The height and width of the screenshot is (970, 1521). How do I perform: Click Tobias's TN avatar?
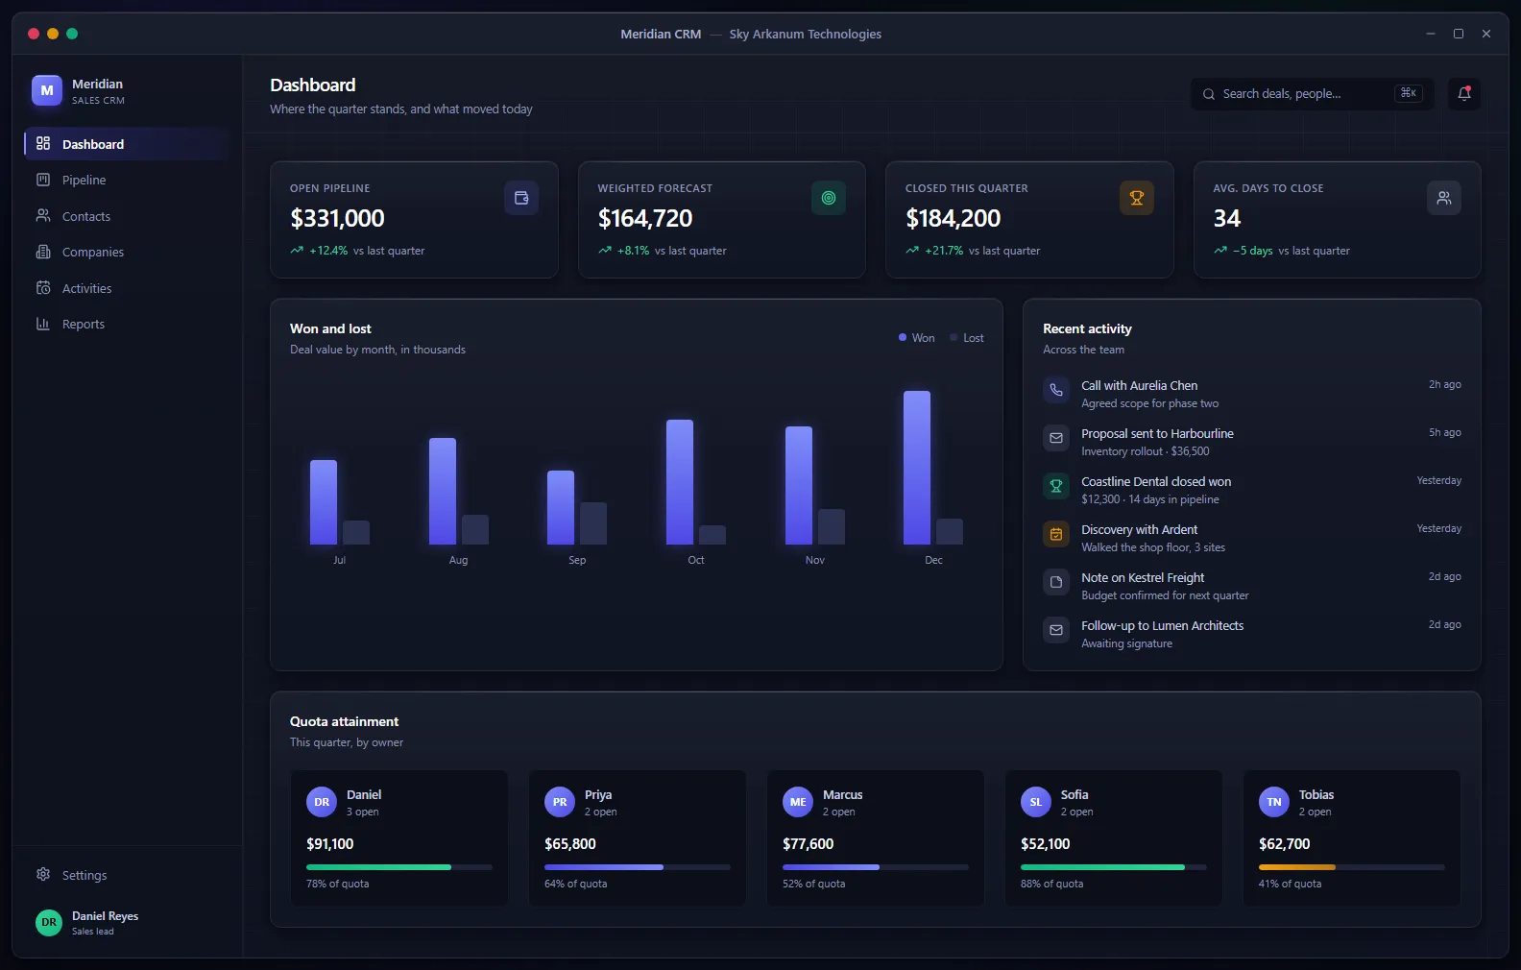[1274, 802]
